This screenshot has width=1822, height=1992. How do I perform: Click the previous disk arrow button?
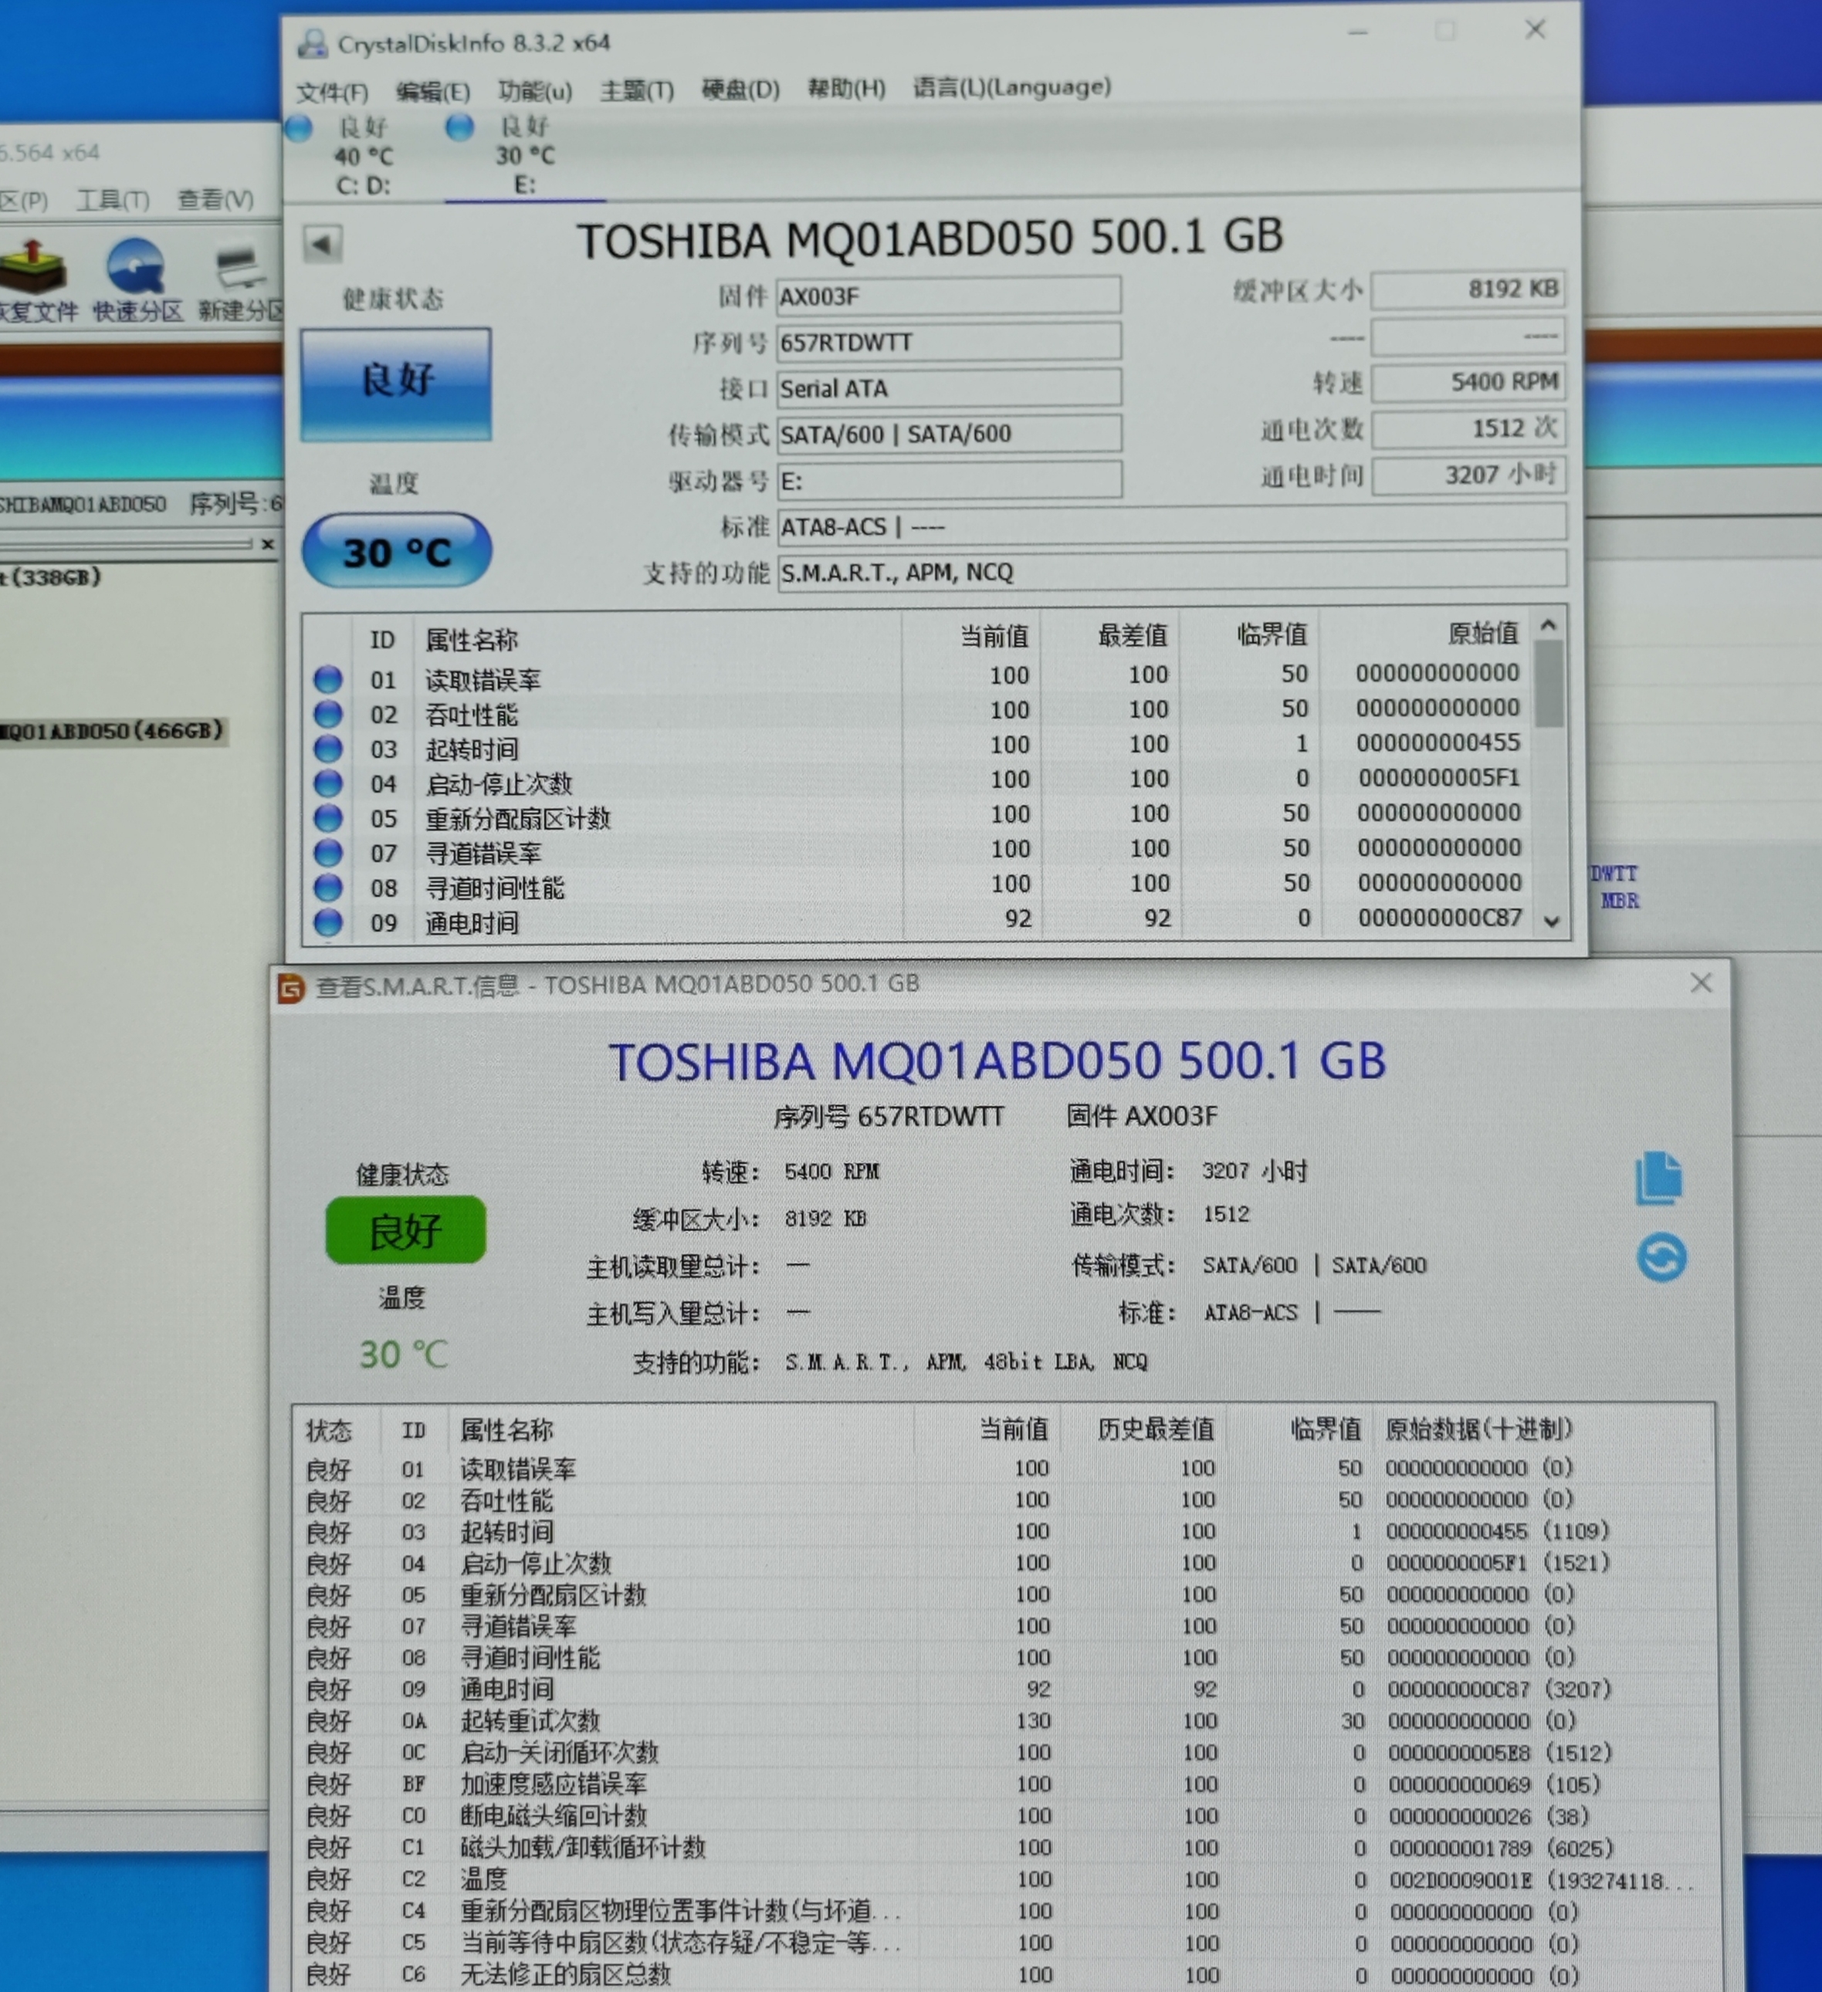click(x=322, y=244)
